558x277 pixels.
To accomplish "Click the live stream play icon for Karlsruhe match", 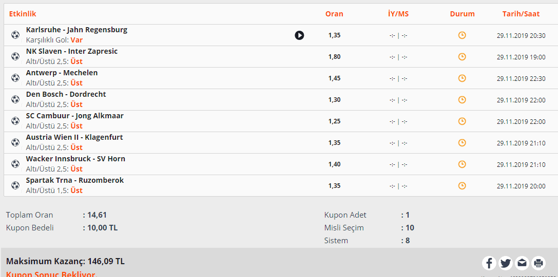I will point(299,35).
